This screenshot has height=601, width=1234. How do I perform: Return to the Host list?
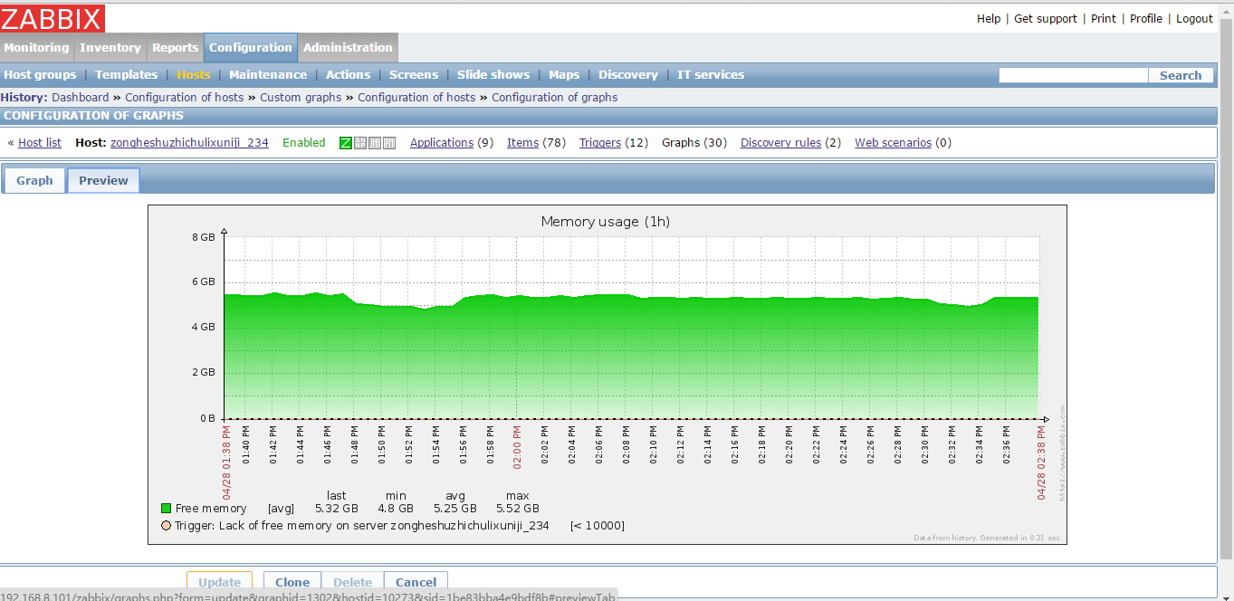pyautogui.click(x=40, y=143)
